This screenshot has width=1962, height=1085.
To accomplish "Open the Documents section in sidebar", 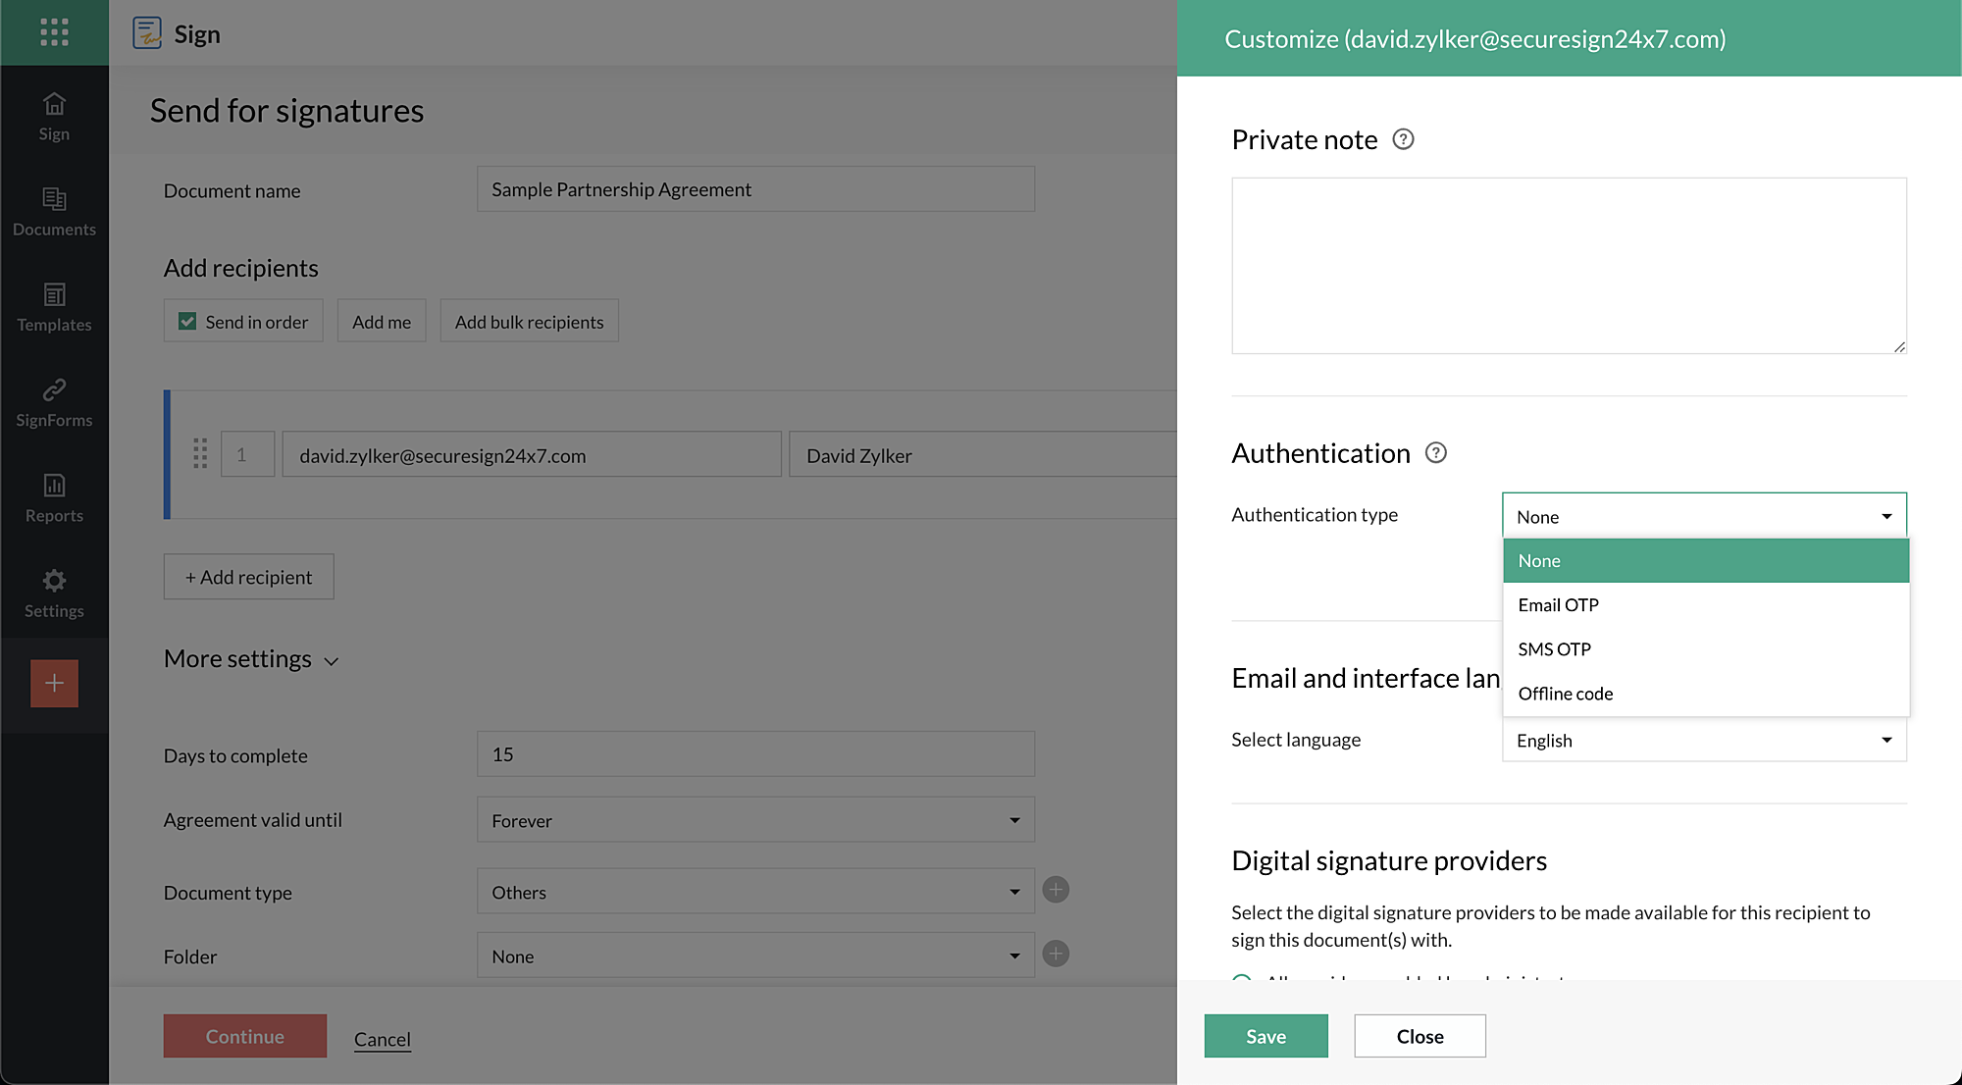I will coord(54,211).
